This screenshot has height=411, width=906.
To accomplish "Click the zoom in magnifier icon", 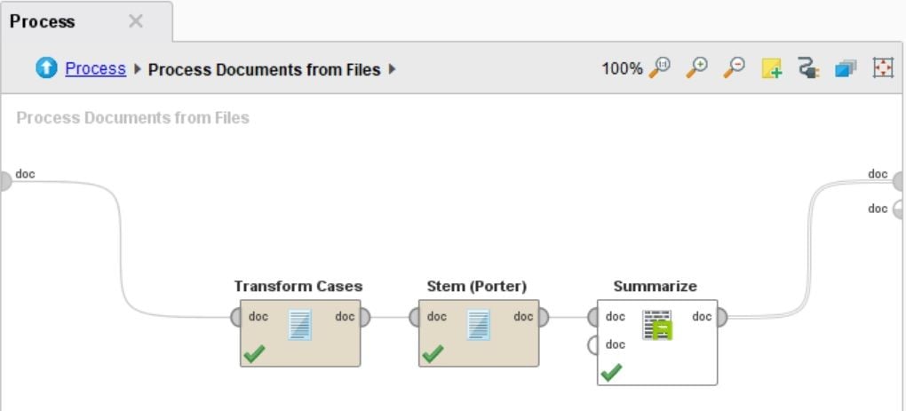I will coord(697,68).
